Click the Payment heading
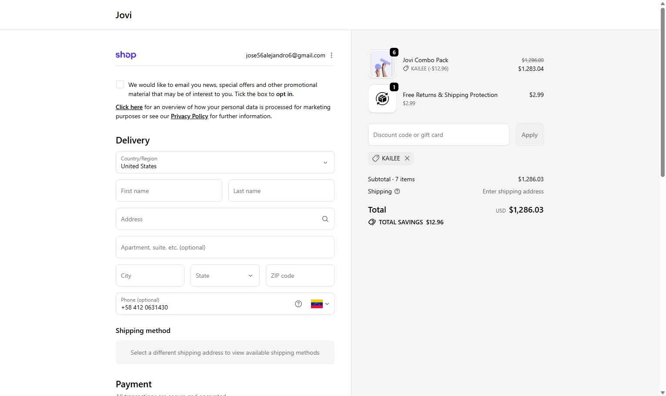666x396 pixels. coord(134,384)
